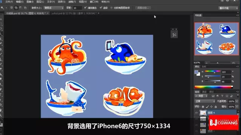The image size is (241, 135).
Task: Filter layers by adjustment layer icon
Action: tap(218, 96)
